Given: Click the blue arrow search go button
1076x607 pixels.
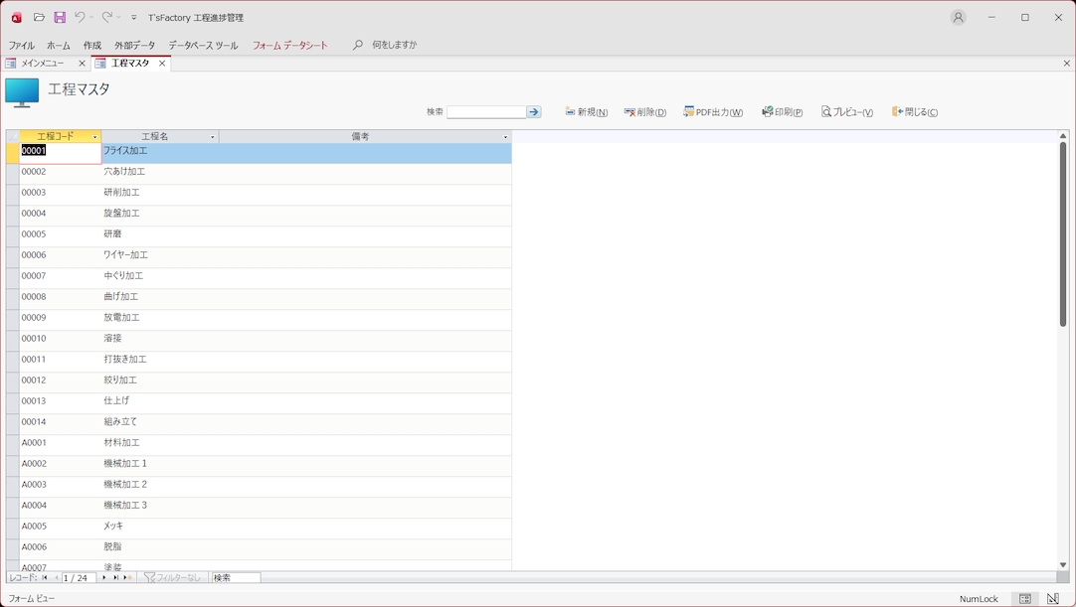Looking at the screenshot, I should pyautogui.click(x=534, y=112).
